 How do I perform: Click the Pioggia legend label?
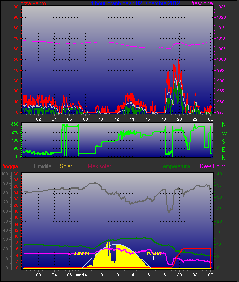9,166
